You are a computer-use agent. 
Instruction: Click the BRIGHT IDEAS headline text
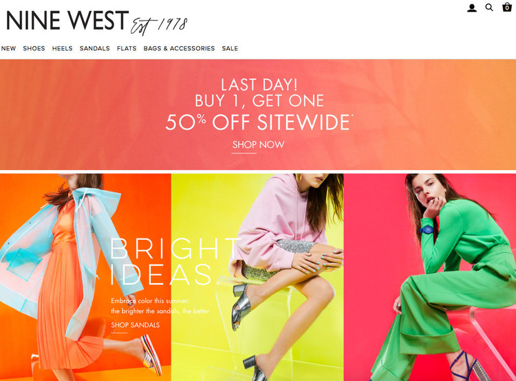pos(175,261)
